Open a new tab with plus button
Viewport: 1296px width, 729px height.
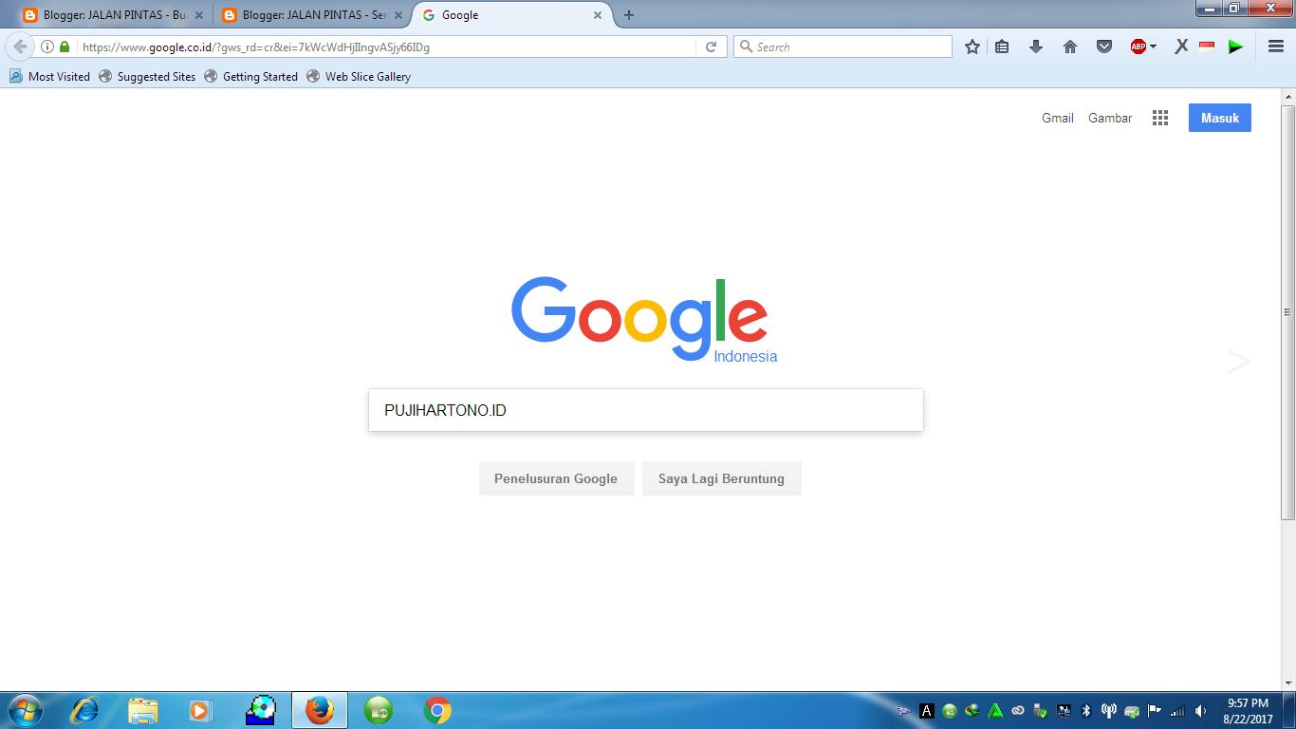628,15
